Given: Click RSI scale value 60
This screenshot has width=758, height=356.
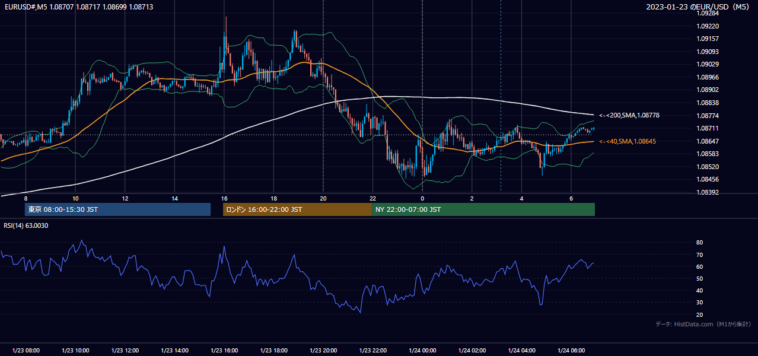Looking at the screenshot, I should click(699, 266).
